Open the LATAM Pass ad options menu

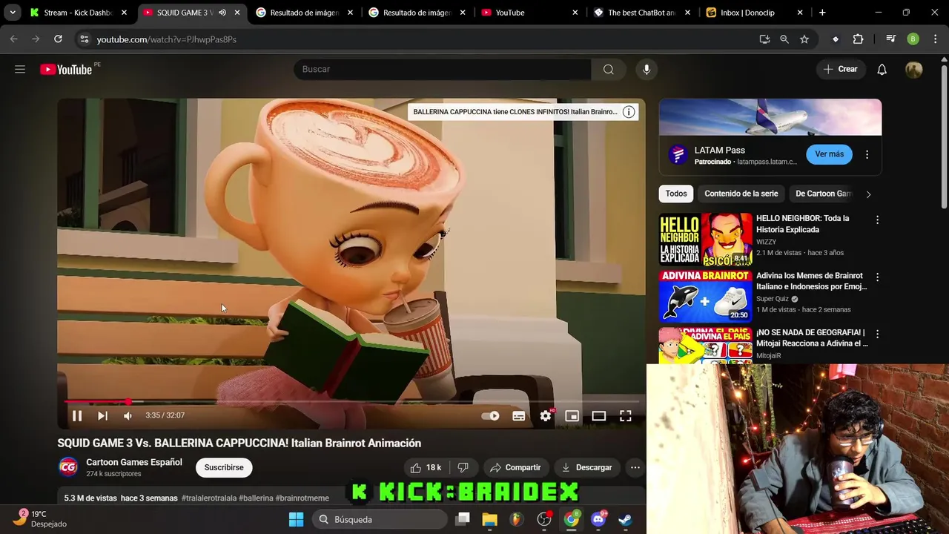click(x=867, y=154)
